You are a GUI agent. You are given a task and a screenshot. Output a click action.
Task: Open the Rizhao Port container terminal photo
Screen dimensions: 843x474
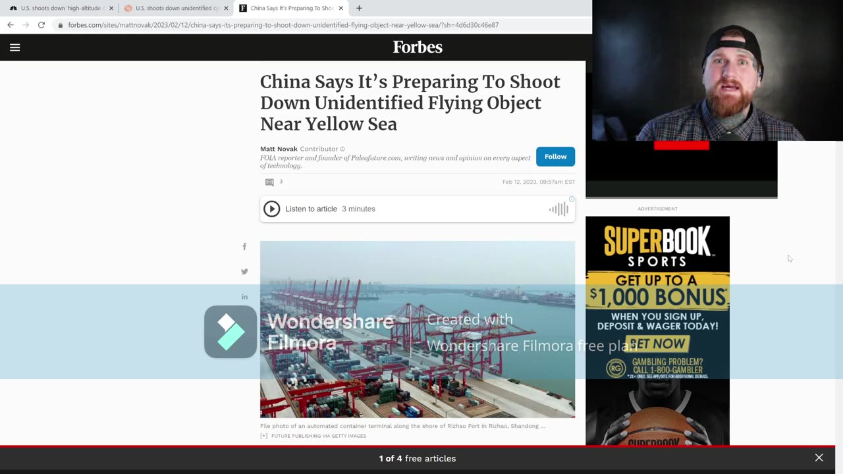click(x=418, y=329)
